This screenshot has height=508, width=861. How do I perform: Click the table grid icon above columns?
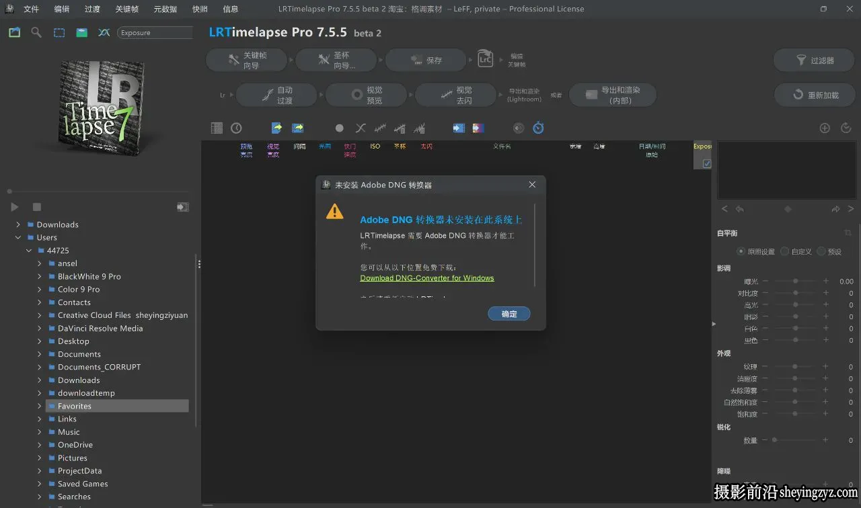[217, 128]
